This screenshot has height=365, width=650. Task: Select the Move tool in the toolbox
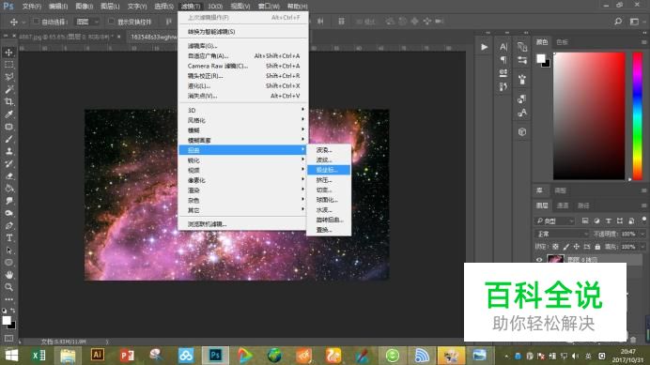[8, 53]
